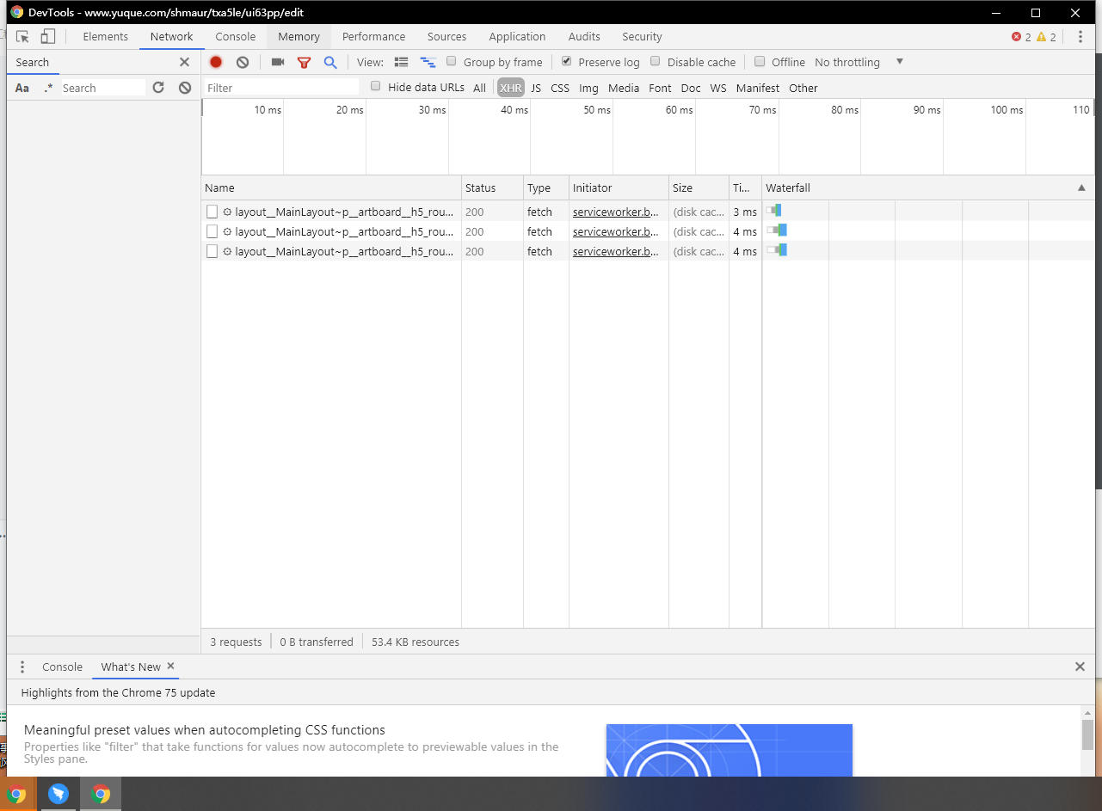The image size is (1102, 811).
Task: Click the red record network log button
Action: pyautogui.click(x=216, y=62)
